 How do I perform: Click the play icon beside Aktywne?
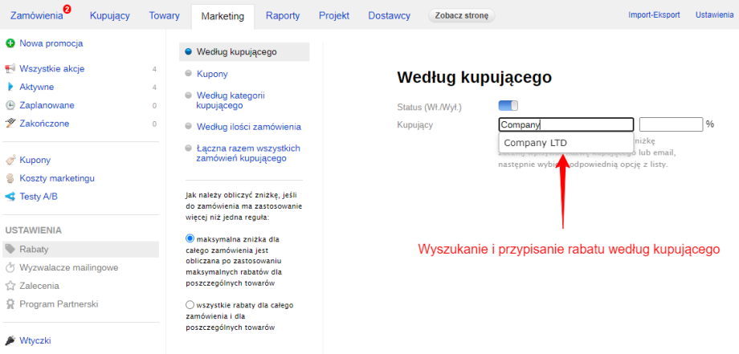tap(10, 87)
